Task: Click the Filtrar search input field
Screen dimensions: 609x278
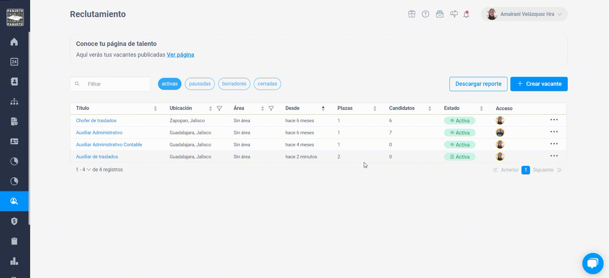Action: coord(110,84)
